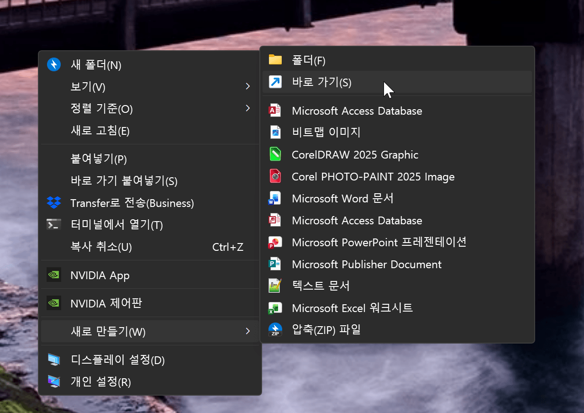Open NVIDIA App from the menu

[x=150, y=275]
